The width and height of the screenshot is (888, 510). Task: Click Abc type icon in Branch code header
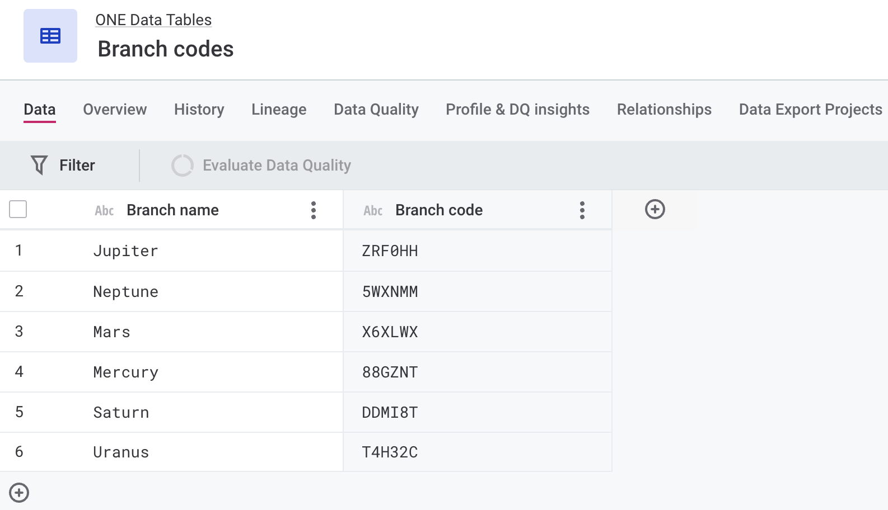point(373,210)
